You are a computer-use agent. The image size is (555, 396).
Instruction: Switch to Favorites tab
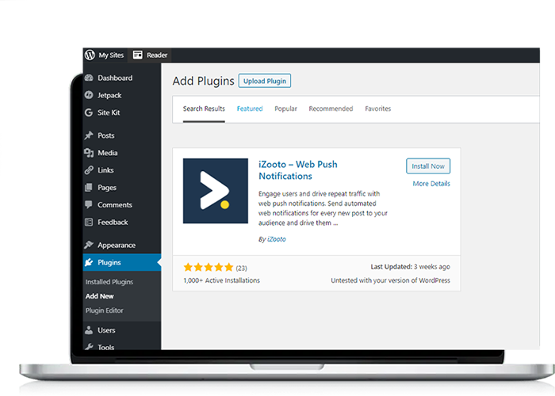tap(378, 109)
